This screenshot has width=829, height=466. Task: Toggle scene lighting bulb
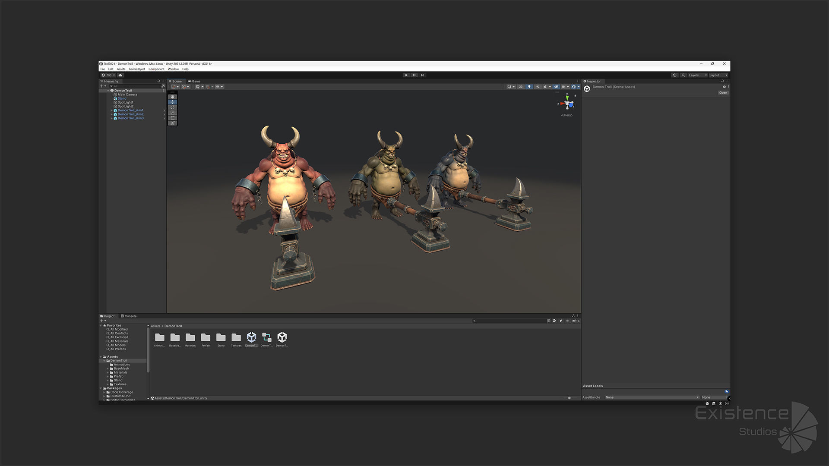click(x=529, y=87)
